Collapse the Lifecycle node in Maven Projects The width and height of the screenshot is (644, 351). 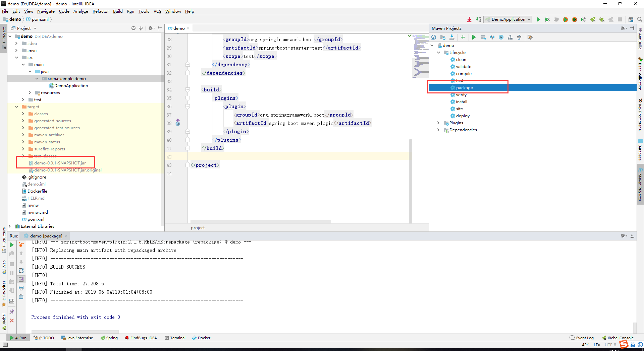point(438,53)
